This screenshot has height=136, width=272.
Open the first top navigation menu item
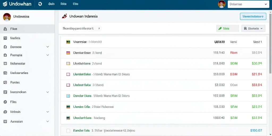click(x=52, y=4)
